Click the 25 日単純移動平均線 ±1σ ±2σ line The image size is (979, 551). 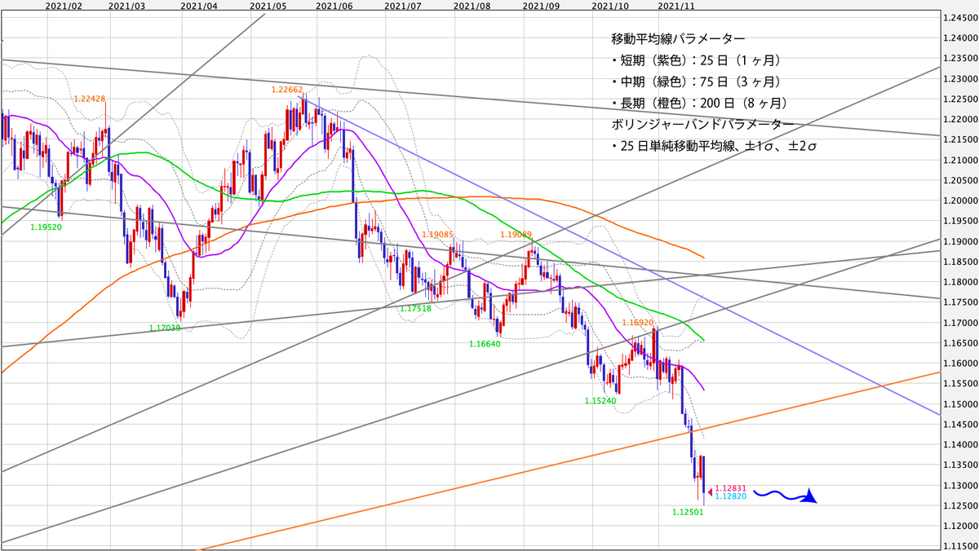pos(714,147)
